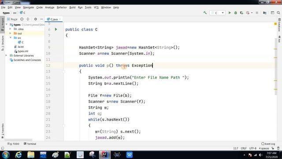The image size is (282, 159).
Task: Run with coverage icon in toolbar
Action: click(241, 13)
